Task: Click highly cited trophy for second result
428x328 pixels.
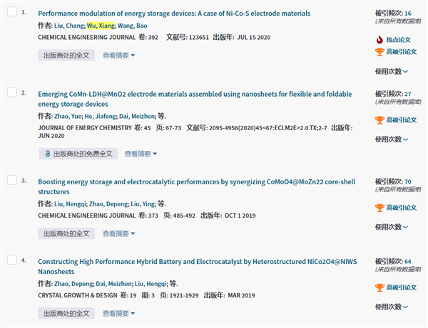Action: point(379,120)
